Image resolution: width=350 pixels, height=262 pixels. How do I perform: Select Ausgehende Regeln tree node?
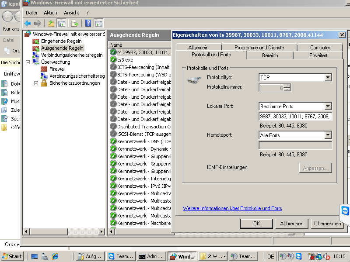pos(62,48)
